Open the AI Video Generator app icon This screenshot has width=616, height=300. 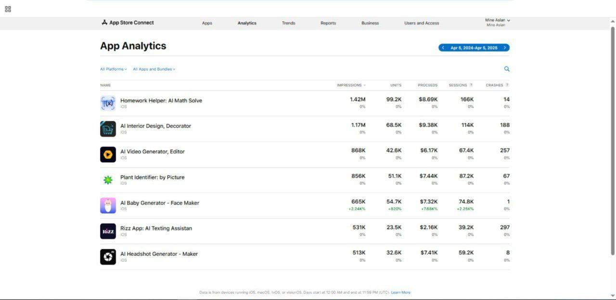tap(108, 155)
